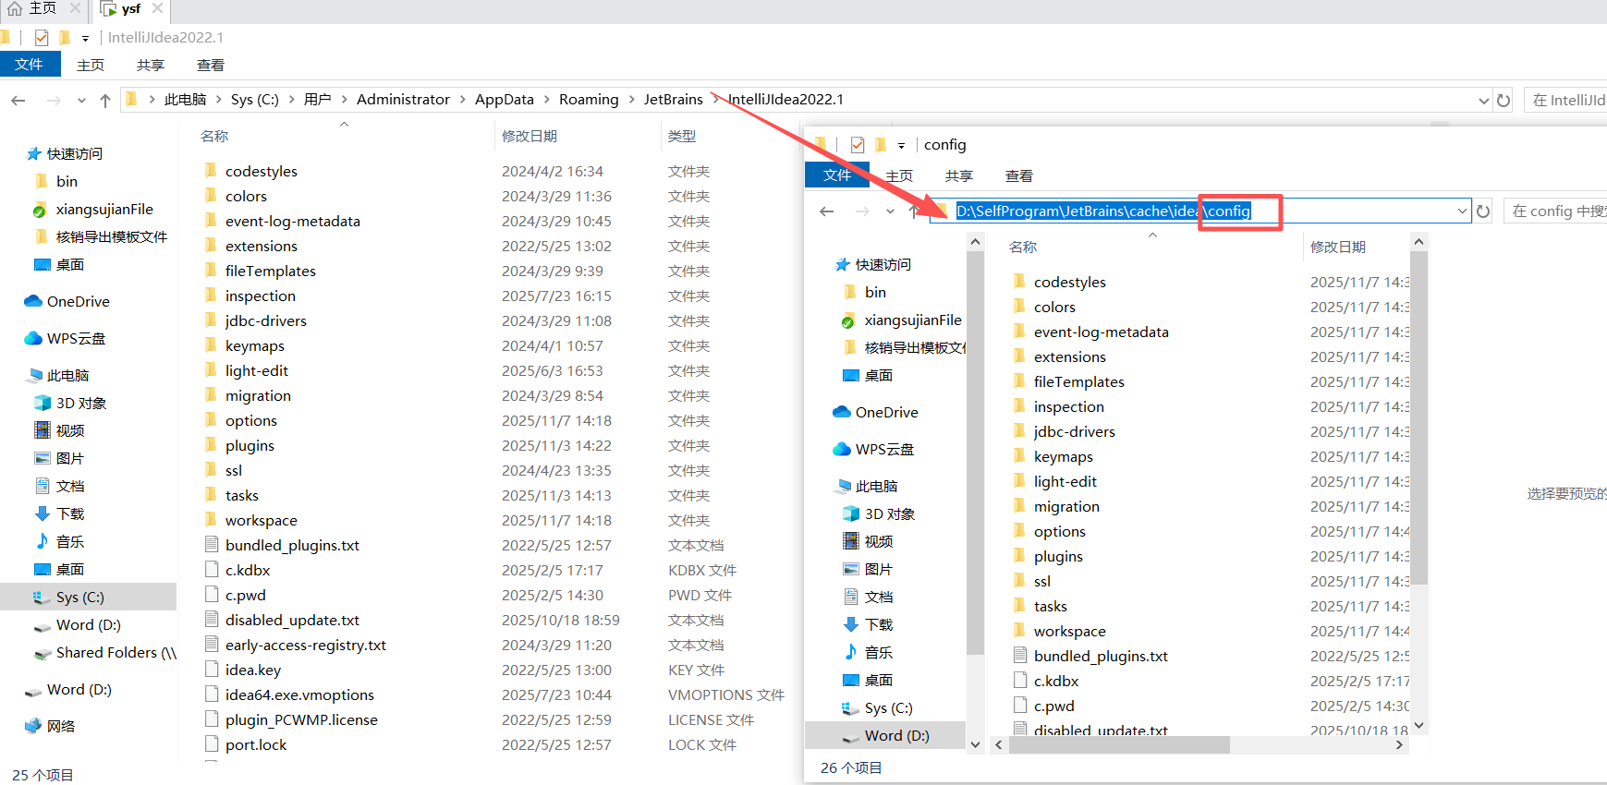Select 音乐 in config window sidebar
The width and height of the screenshot is (1607, 785).
pos(869,652)
